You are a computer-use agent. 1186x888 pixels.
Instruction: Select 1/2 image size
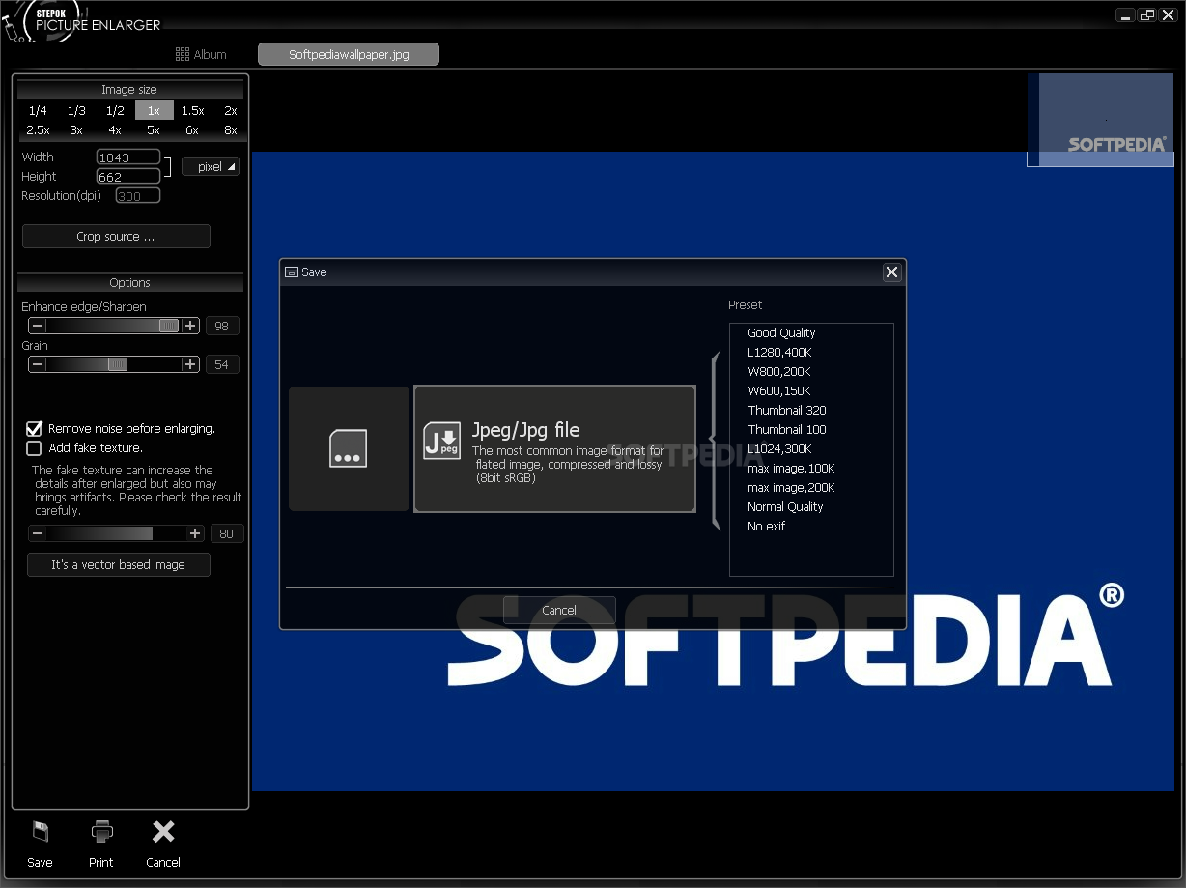coord(115,111)
